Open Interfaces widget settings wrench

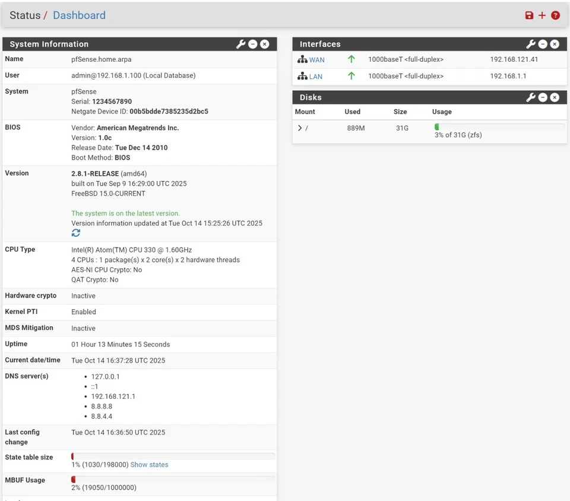click(x=531, y=45)
